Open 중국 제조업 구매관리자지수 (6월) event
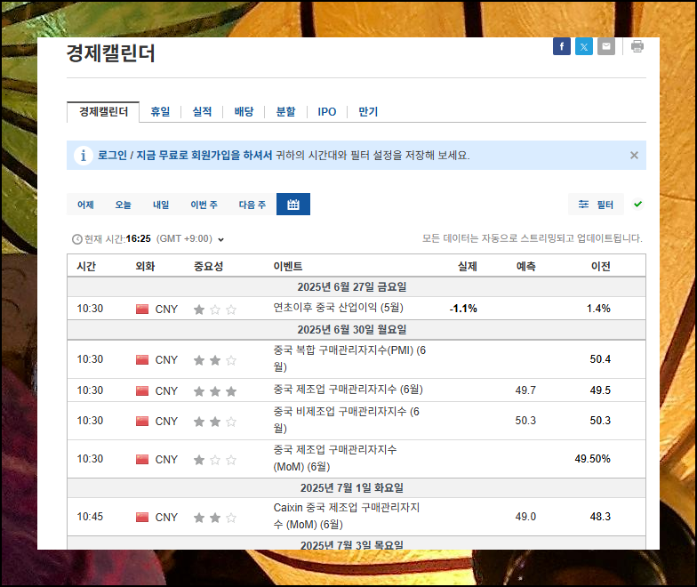 [348, 390]
